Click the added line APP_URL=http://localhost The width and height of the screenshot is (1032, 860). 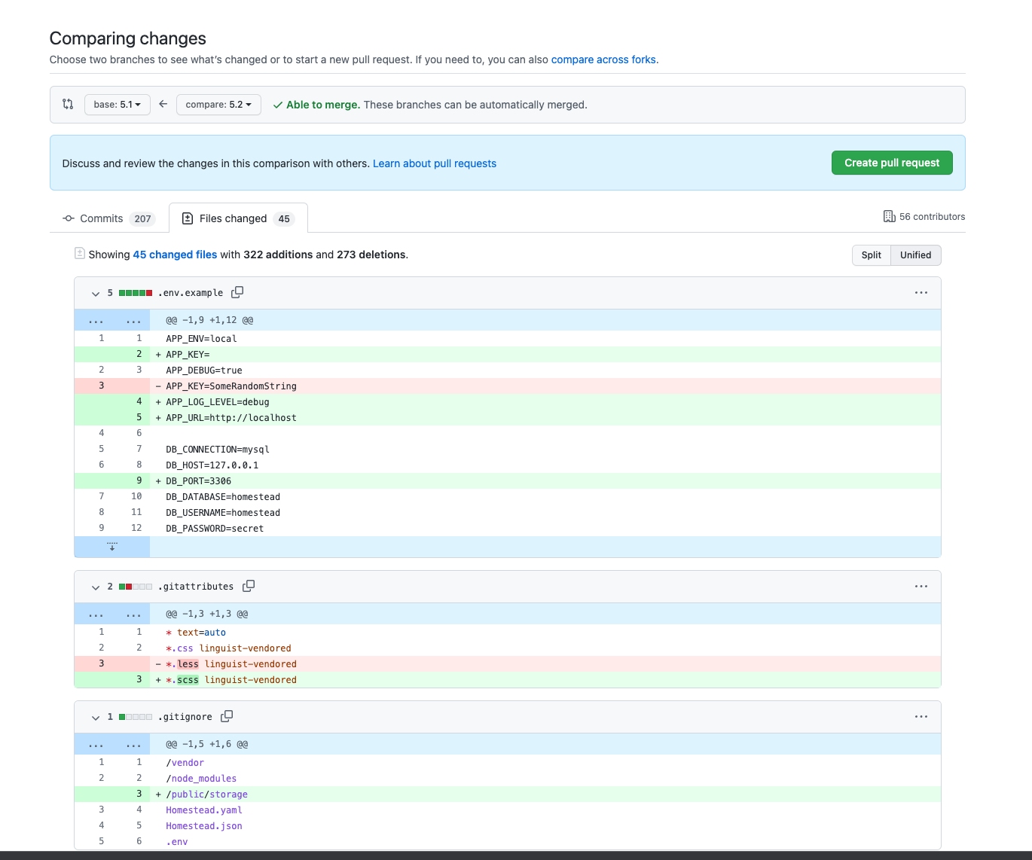tap(508, 418)
